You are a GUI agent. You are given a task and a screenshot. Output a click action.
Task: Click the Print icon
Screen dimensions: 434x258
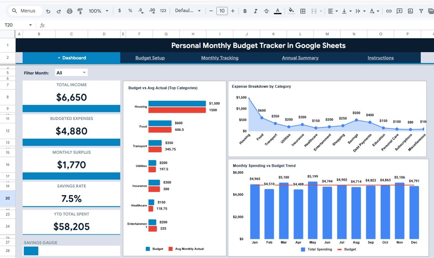coord(70,11)
